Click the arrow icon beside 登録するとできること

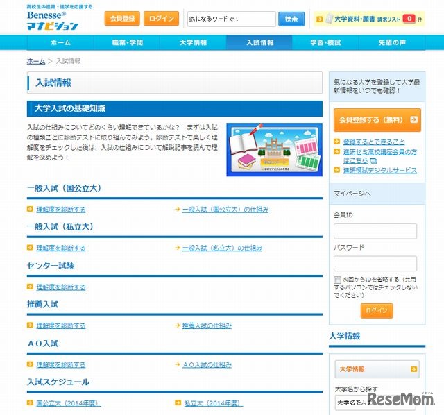(336, 142)
